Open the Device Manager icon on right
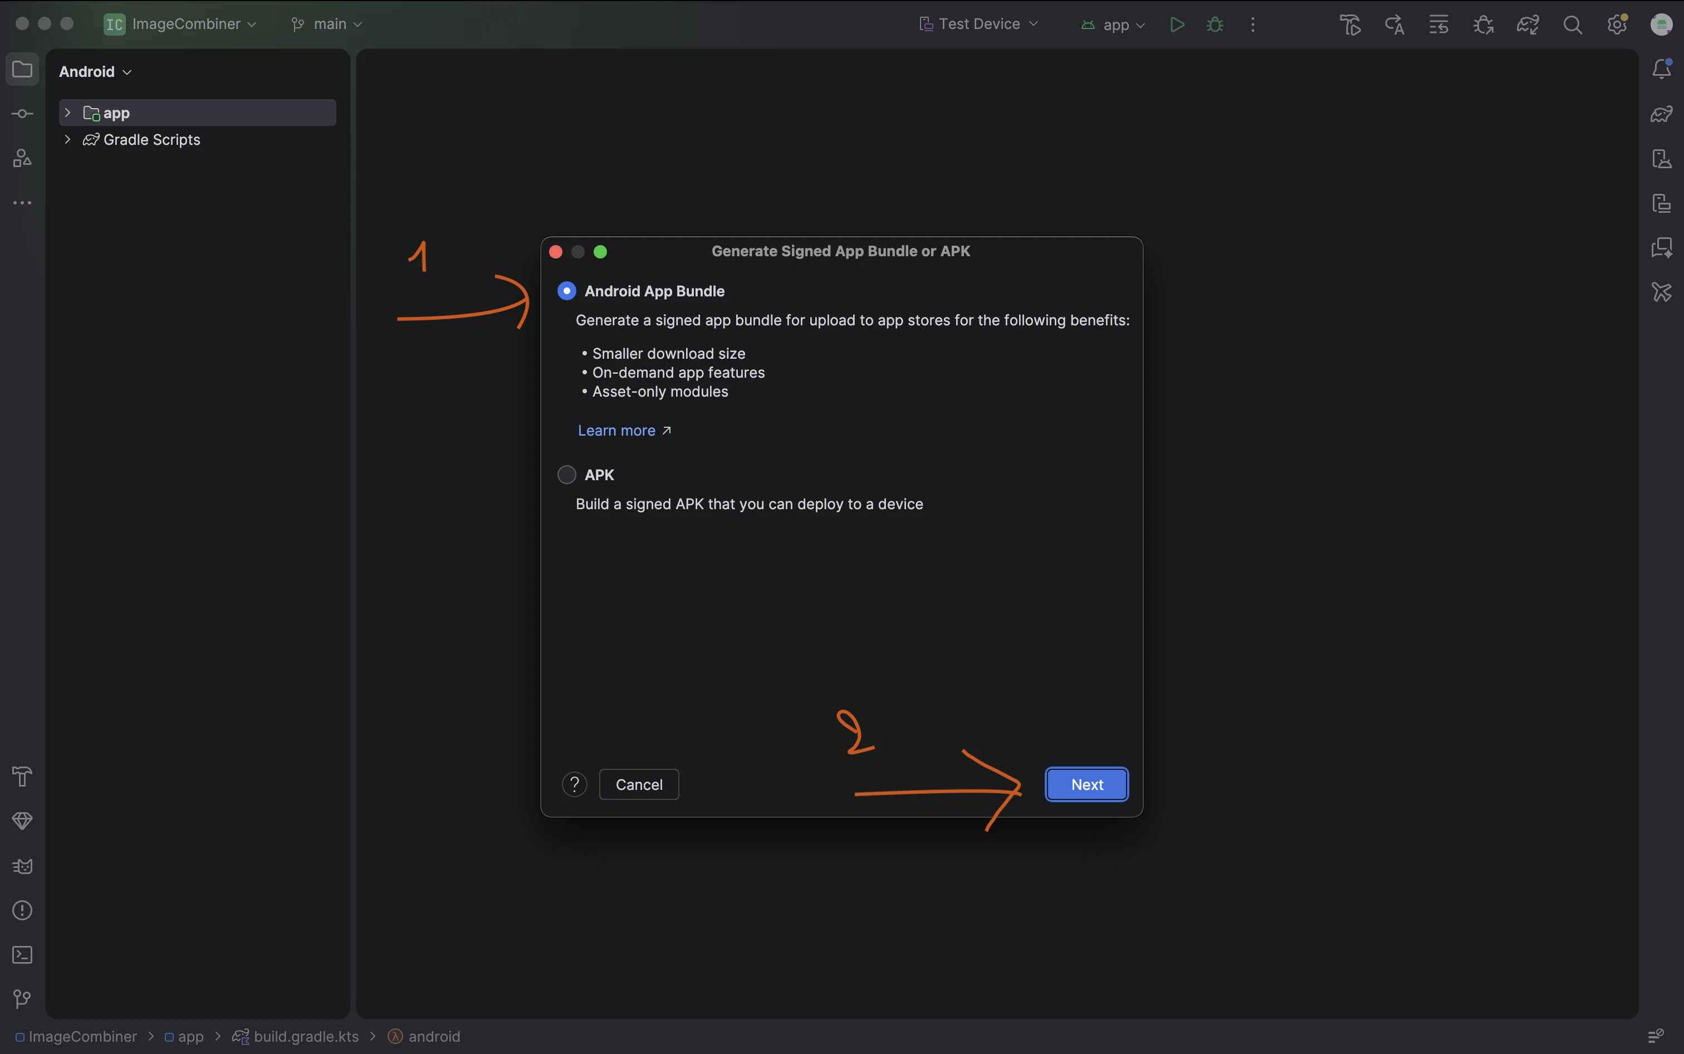This screenshot has height=1054, width=1684. (x=1662, y=158)
